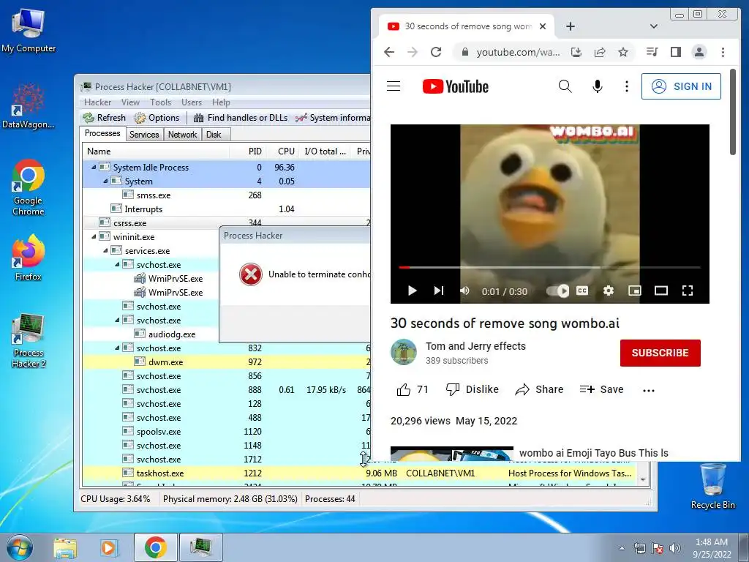Viewport: 749px width, 562px height.
Task: Click the Windows Start button
Action: coord(20,547)
